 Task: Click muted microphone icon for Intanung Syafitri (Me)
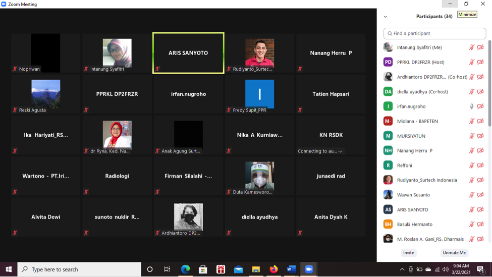[471, 47]
